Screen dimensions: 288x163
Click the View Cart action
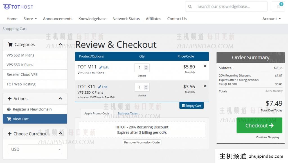(x=35, y=119)
